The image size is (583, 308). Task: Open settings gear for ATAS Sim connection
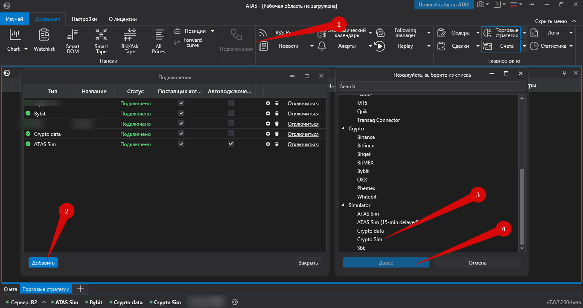[268, 144]
